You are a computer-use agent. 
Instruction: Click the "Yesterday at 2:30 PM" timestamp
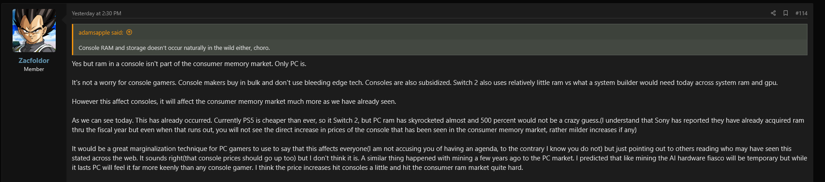[x=97, y=13]
